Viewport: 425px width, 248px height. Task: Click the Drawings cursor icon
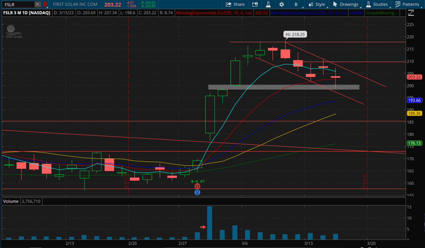click(335, 4)
